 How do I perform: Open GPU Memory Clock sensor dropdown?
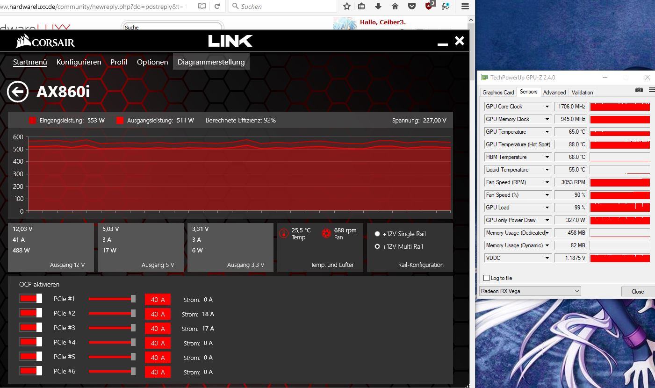point(547,119)
